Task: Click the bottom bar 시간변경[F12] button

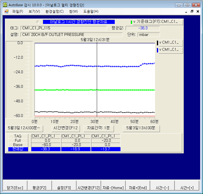Action: point(89,185)
